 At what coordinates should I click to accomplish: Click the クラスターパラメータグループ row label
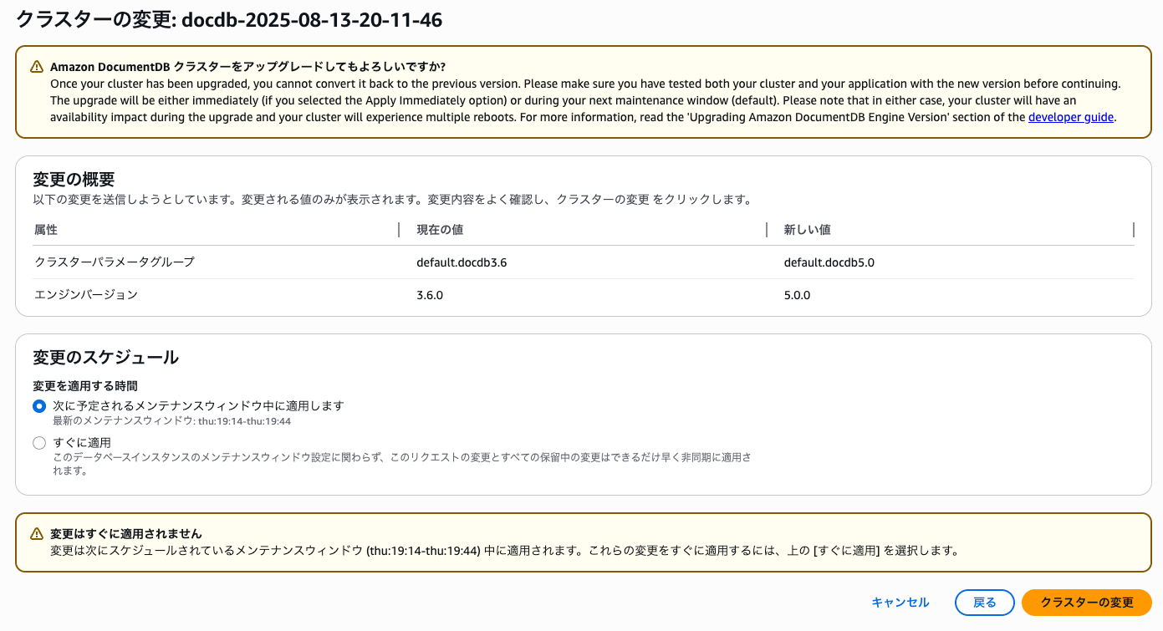(x=115, y=262)
